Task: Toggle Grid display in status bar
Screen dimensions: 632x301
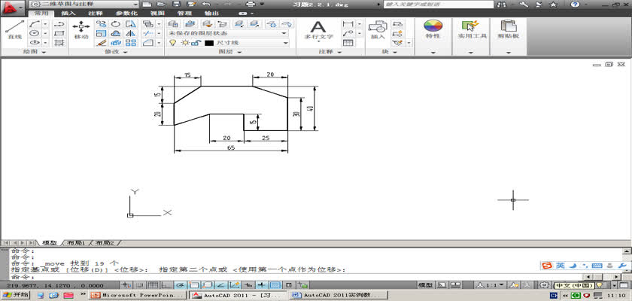Action: pos(152,285)
